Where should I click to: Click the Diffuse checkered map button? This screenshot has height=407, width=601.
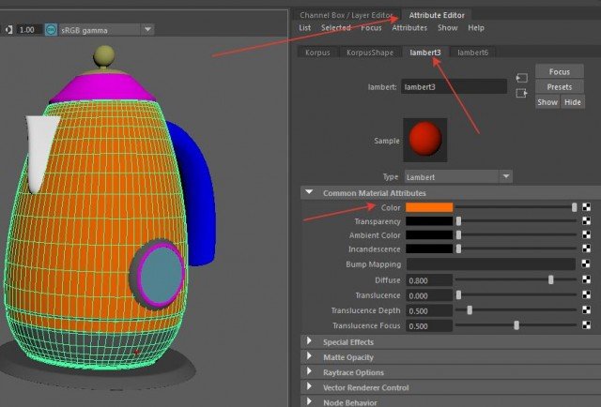coord(587,279)
